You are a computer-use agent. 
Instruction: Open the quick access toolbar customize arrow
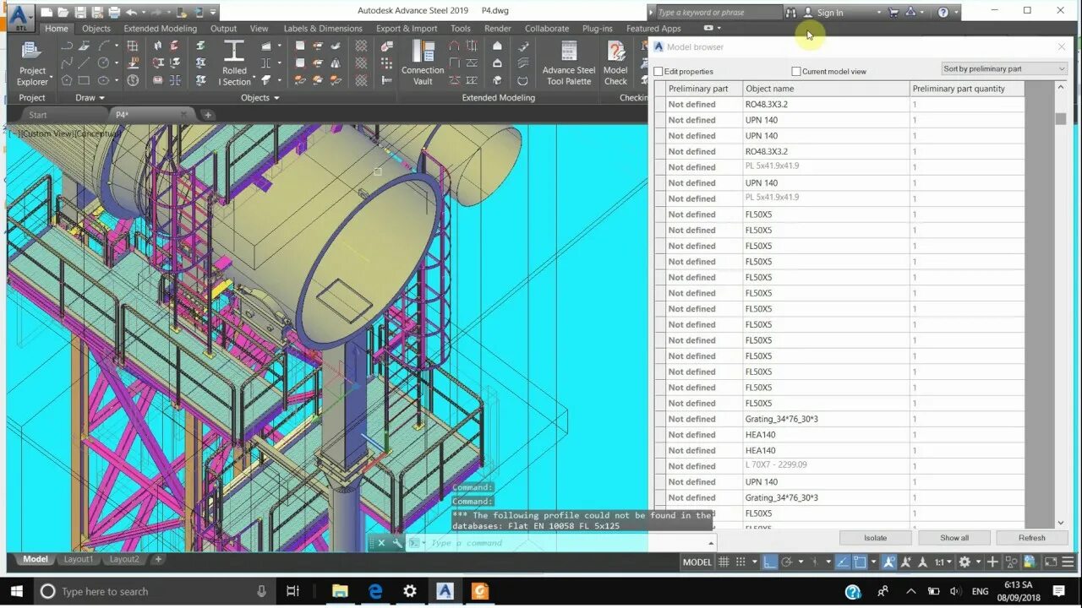point(214,13)
